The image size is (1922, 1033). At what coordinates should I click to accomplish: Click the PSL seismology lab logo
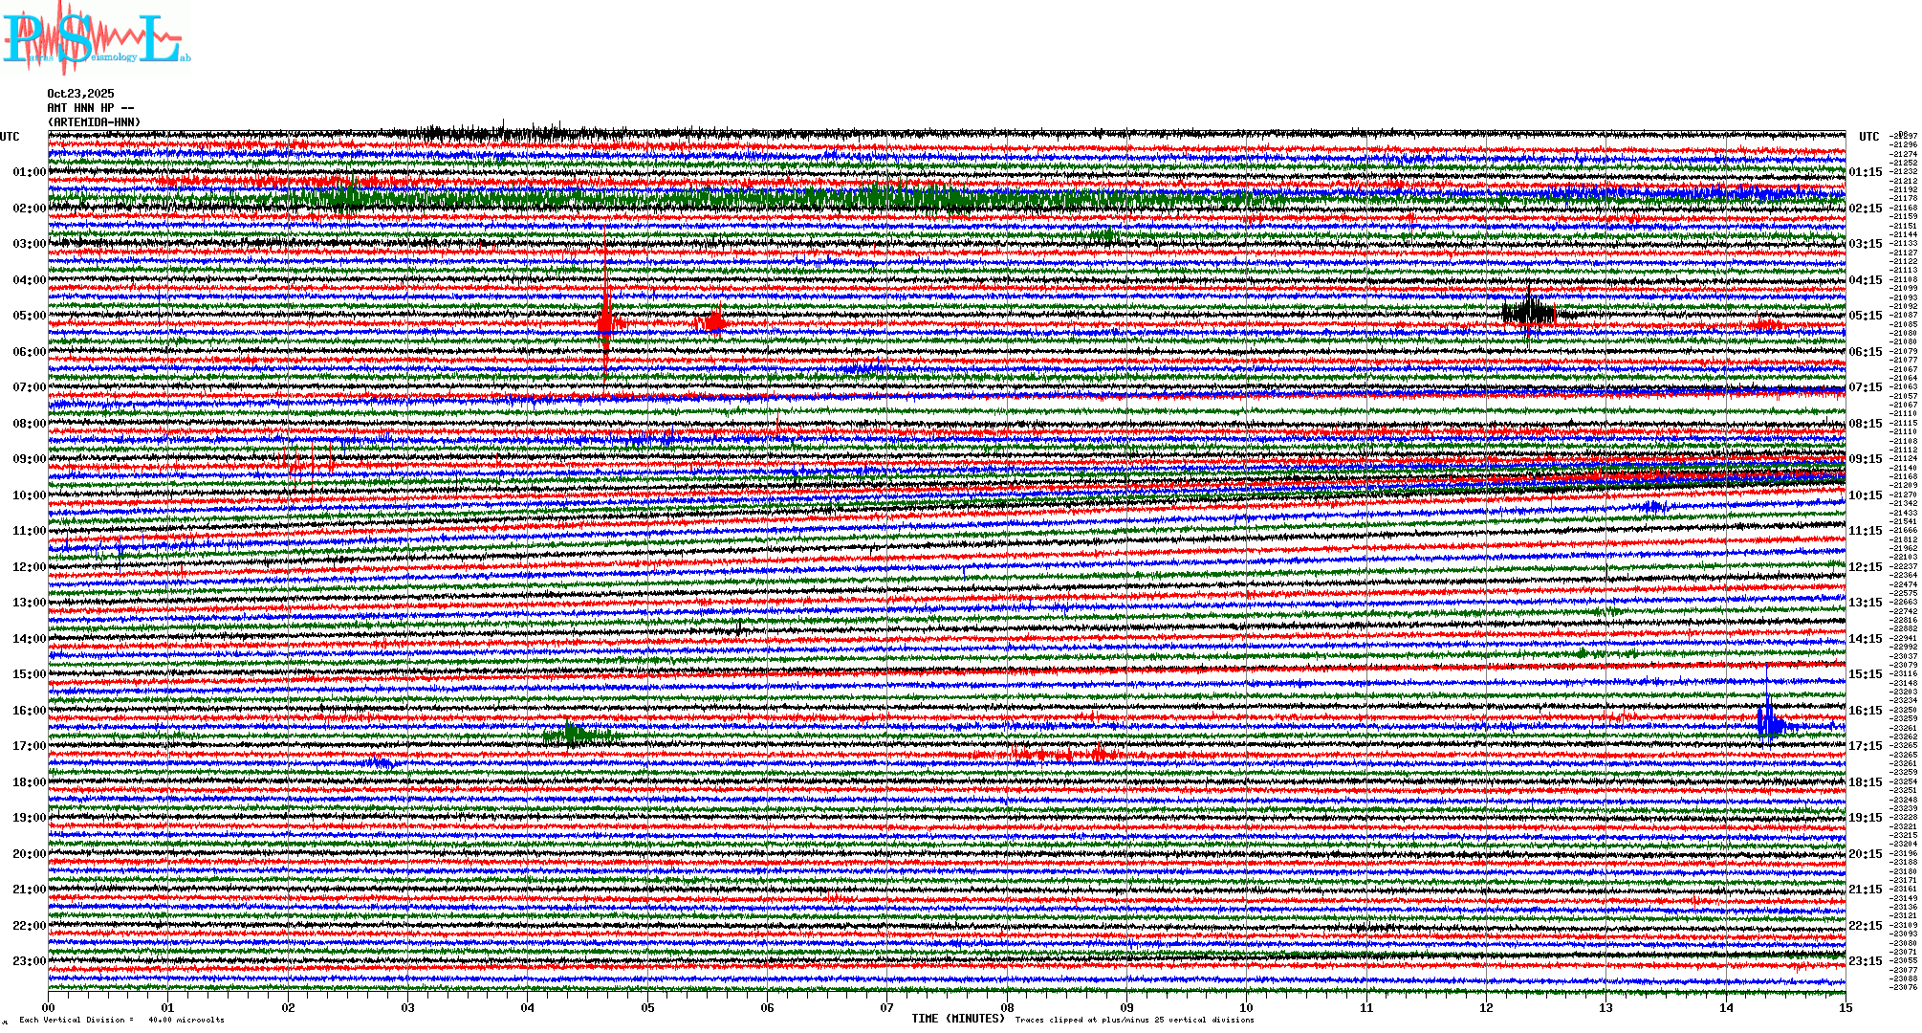(x=96, y=38)
